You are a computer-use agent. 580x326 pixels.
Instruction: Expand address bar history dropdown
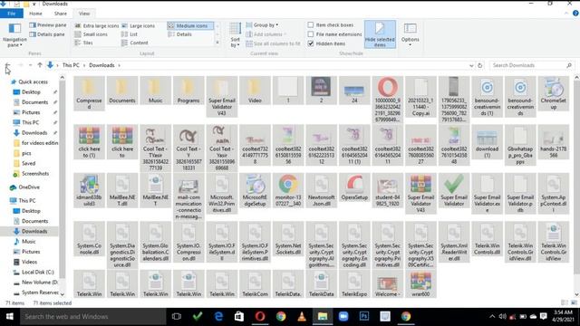coord(471,65)
